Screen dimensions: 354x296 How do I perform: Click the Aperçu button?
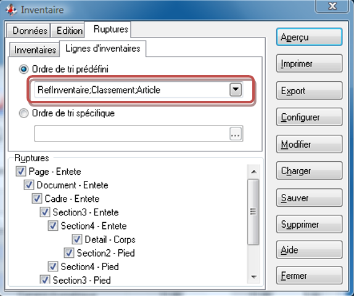[x=309, y=37]
